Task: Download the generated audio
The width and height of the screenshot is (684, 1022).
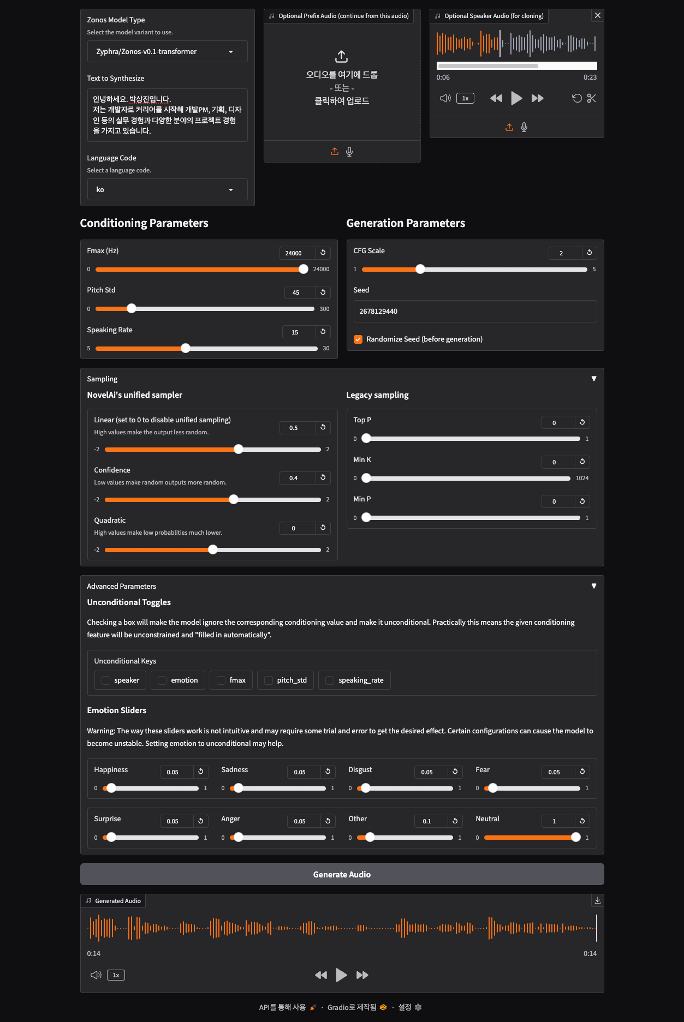Action: pos(598,900)
